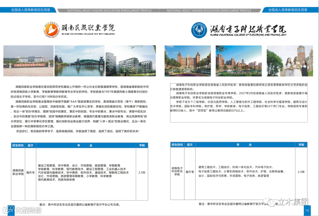Viewport: 319px width, 216px height.
Task: Select the dashed text box describing 湖南电子科技职业学院
Action: coord(239,103)
